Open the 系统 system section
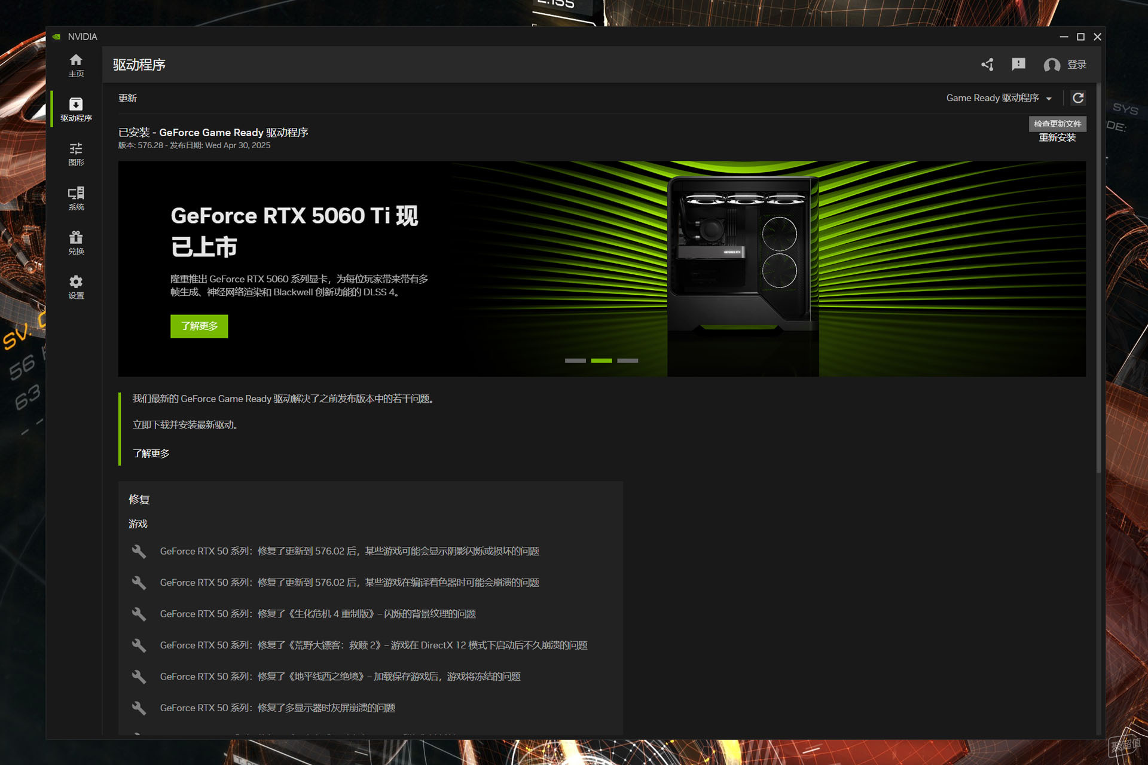The image size is (1148, 765). (x=76, y=198)
